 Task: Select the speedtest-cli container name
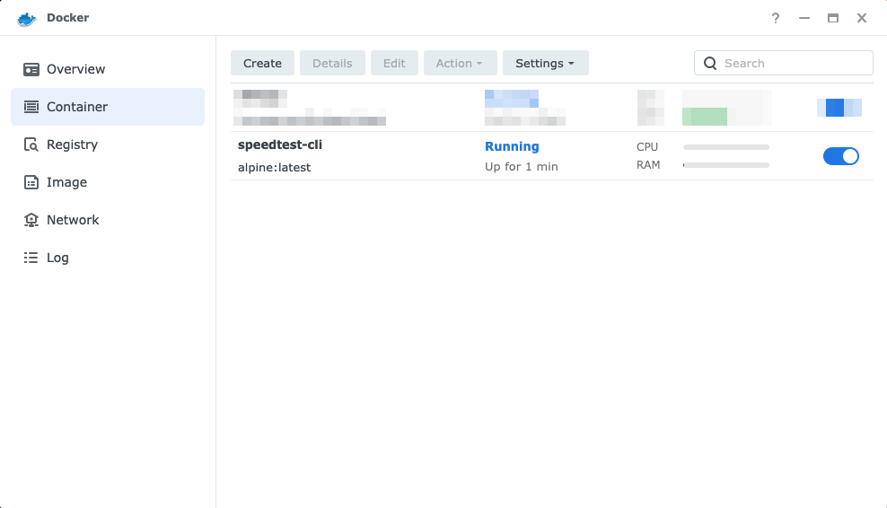[280, 145]
